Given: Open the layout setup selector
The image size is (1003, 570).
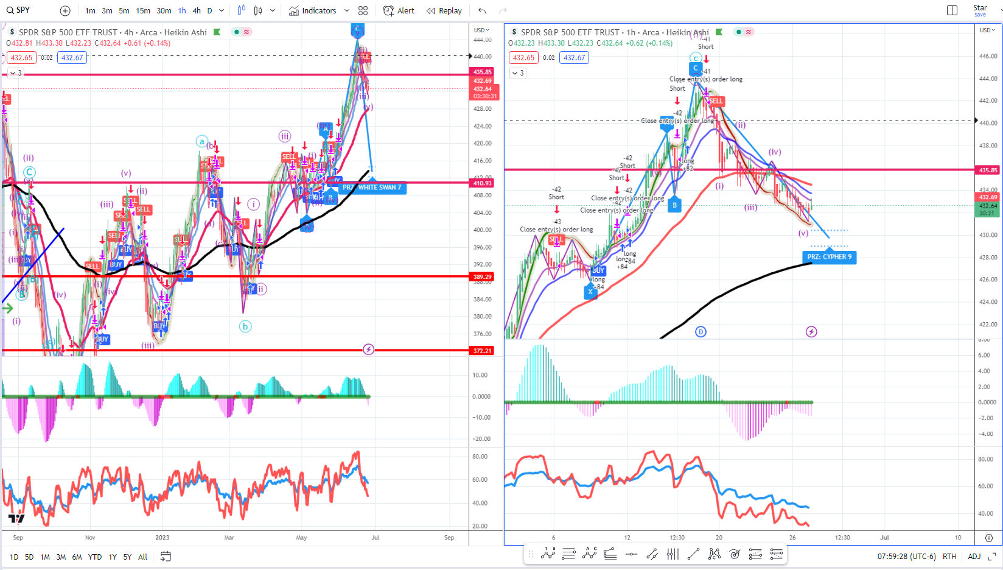Looking at the screenshot, I should (x=952, y=10).
